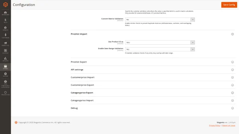
Task: Save the configuration with Save Config
Action: [229, 5]
